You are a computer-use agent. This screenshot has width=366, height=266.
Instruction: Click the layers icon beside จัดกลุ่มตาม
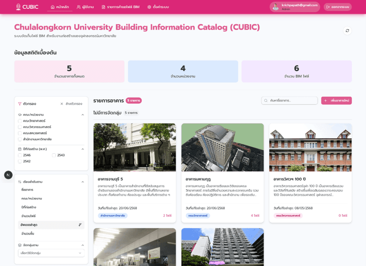(x=19, y=245)
